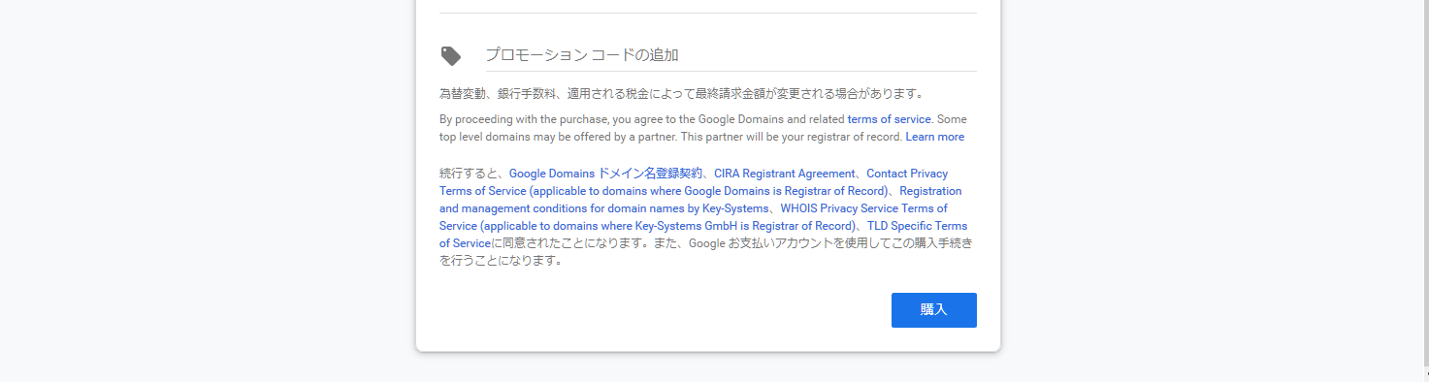The image size is (1429, 382).
Task: Click the 購入 purchase button
Action: [x=933, y=310]
